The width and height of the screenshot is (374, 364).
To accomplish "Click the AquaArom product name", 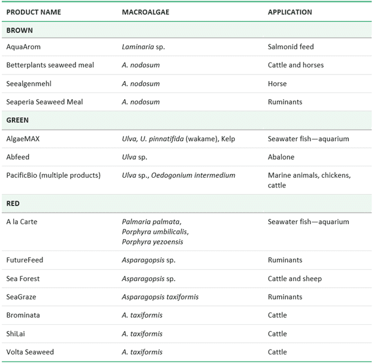I will click(23, 47).
